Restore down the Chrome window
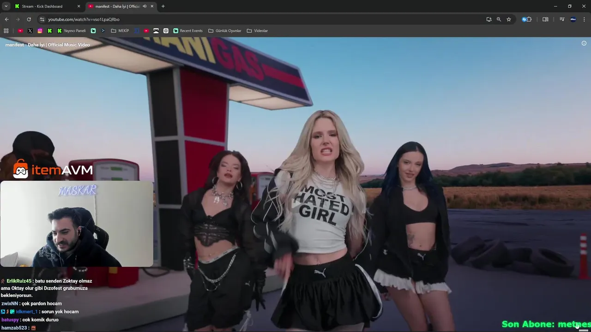The height and width of the screenshot is (332, 591). tap(570, 6)
